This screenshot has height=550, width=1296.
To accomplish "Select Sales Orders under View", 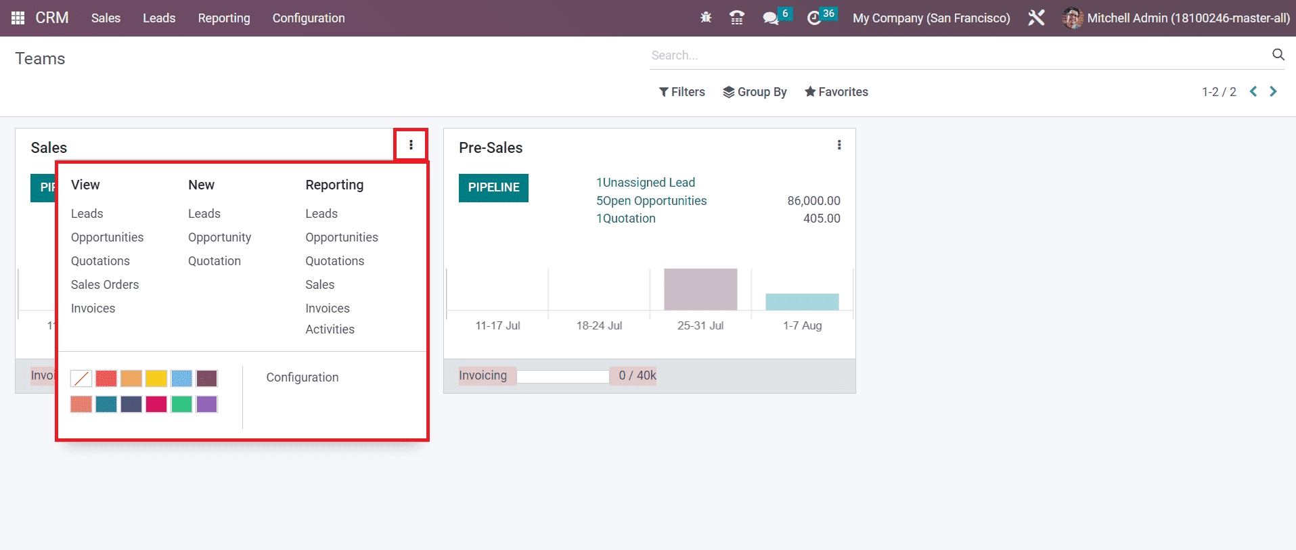I will [105, 285].
